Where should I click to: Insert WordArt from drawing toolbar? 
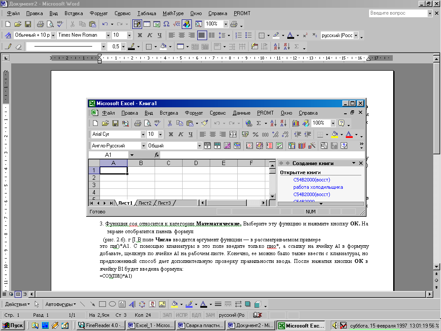132,304
